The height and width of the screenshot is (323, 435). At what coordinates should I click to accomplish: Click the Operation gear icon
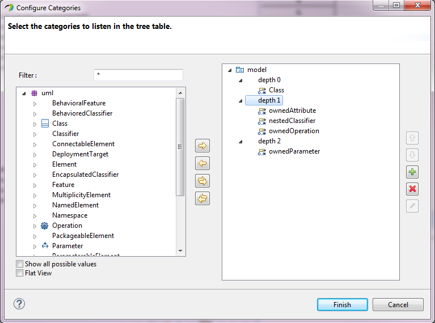coord(44,226)
